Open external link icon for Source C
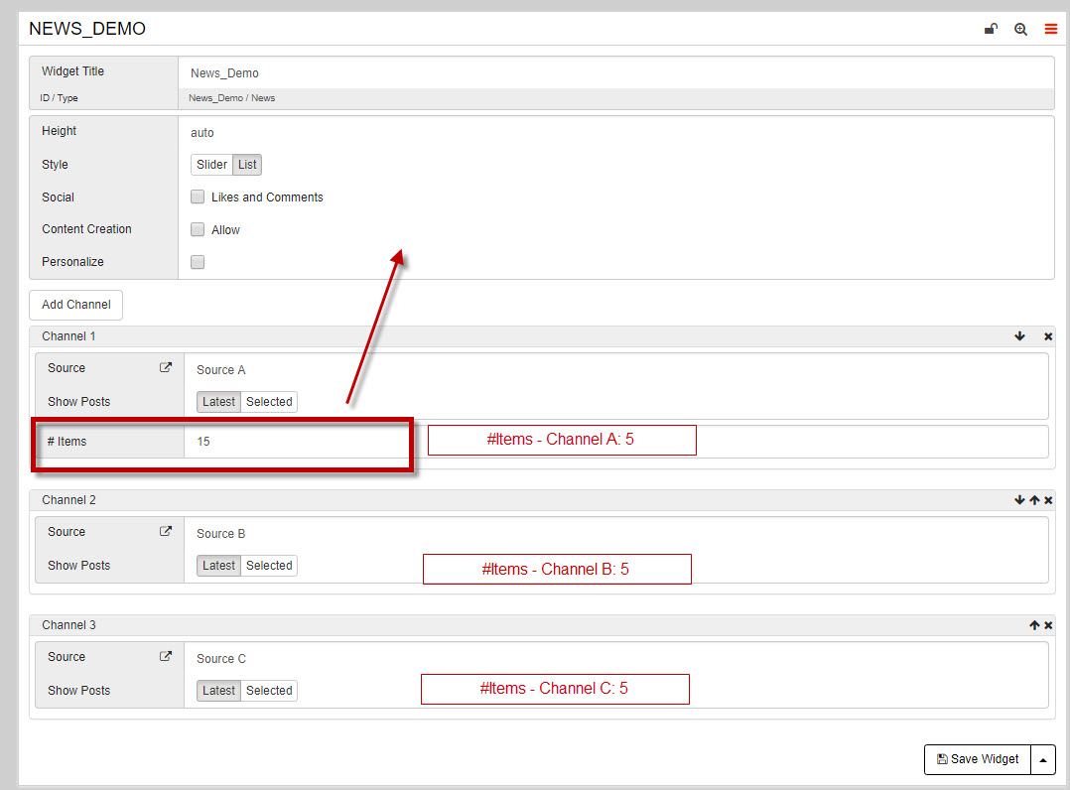Screen dimensions: 1070x790 (x=166, y=656)
